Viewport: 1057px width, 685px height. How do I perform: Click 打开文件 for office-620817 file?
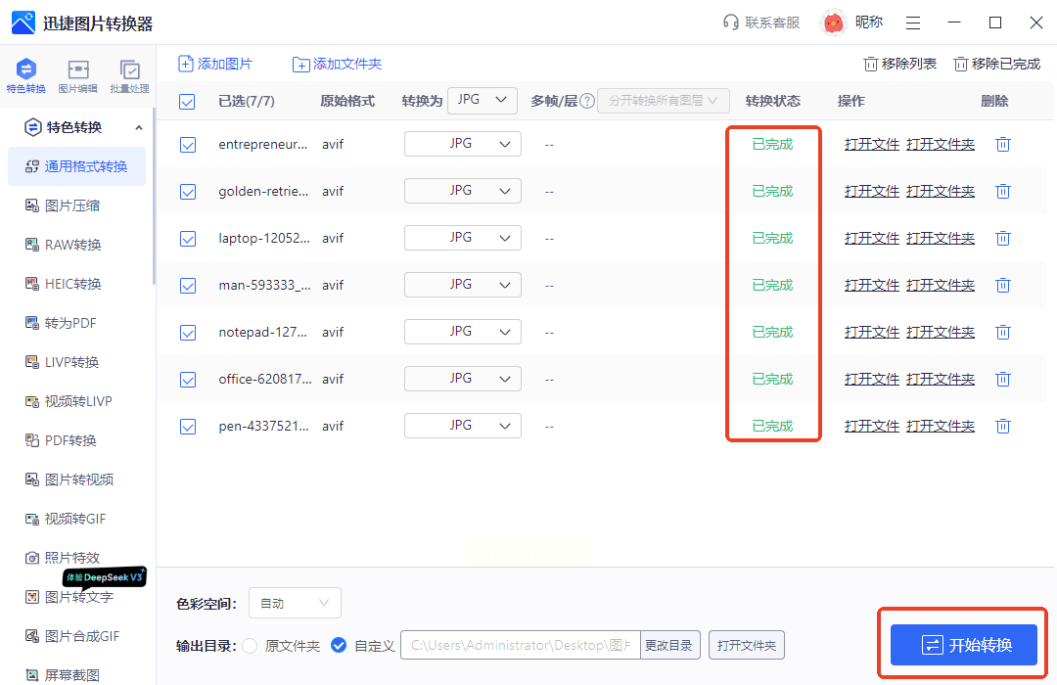coord(872,379)
